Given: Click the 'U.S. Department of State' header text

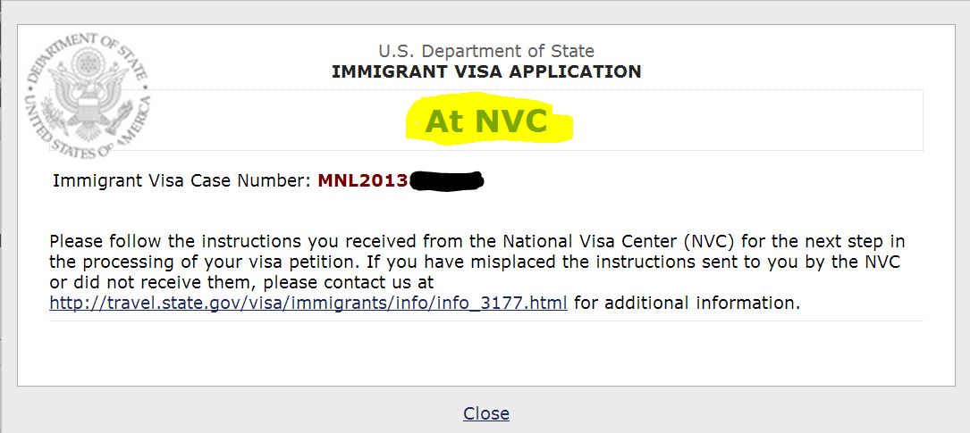Looking at the screenshot, I should tap(486, 51).
